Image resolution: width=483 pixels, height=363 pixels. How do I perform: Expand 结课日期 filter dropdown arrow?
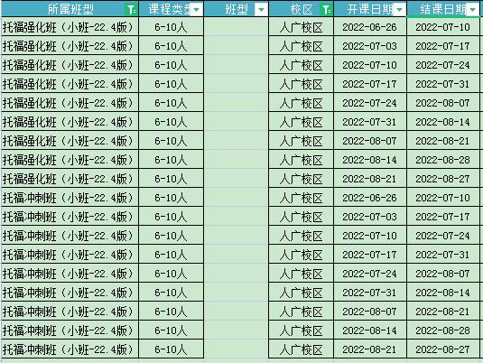click(473, 10)
